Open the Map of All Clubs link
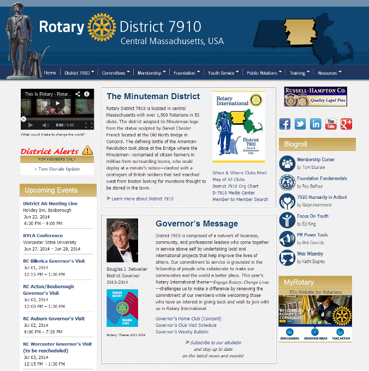Viewport: 369px width, 371px height. 228,179
